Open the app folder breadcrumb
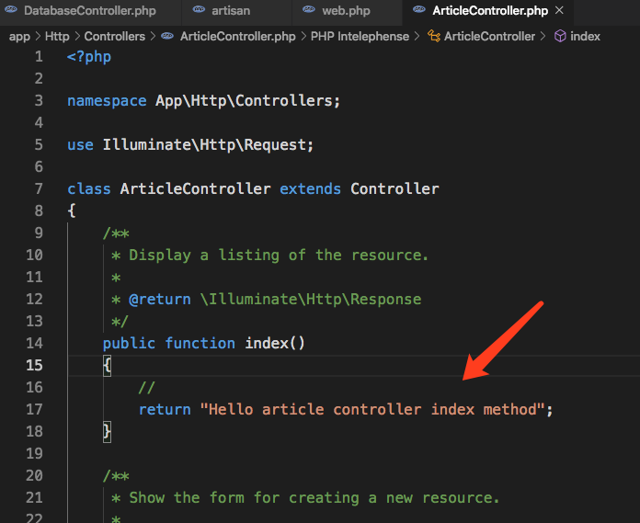Screen dimensions: 640x523 19,37
